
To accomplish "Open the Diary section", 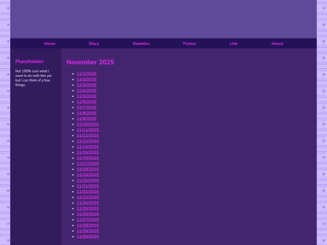I will click(x=94, y=44).
